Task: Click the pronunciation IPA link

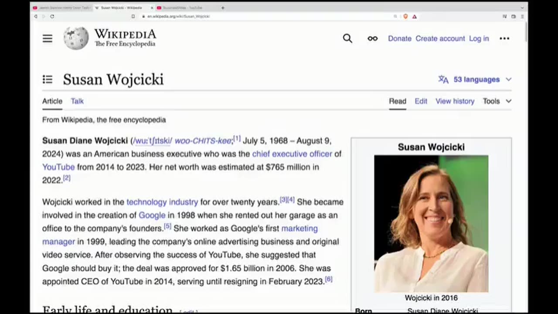Action: tap(153, 141)
